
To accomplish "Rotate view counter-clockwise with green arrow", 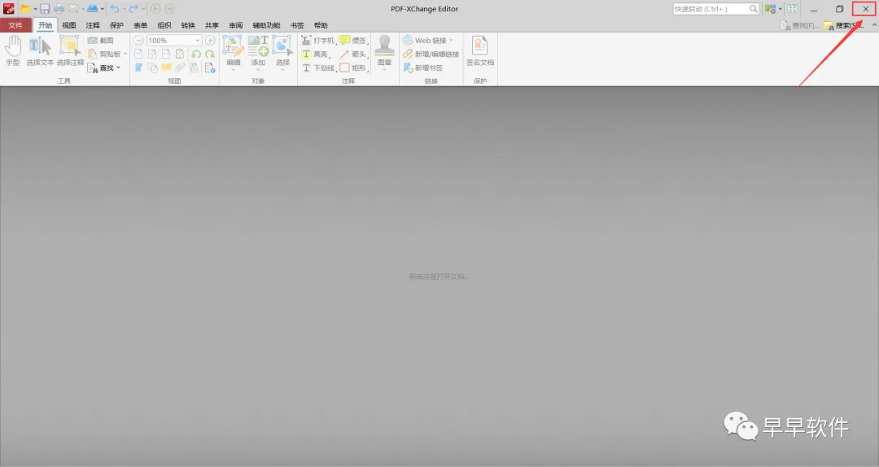I will [x=196, y=55].
